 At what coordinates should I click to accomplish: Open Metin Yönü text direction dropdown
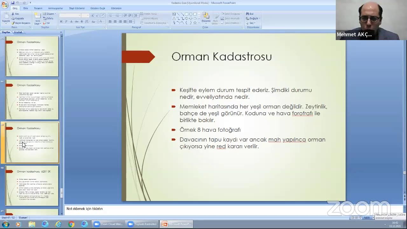149,14
